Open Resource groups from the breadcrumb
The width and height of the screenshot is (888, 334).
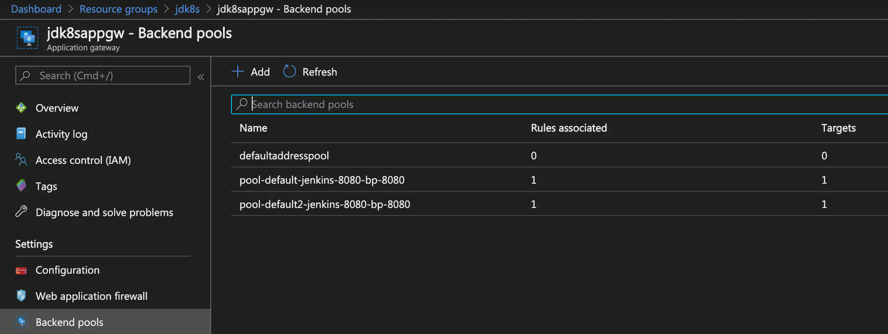(118, 9)
